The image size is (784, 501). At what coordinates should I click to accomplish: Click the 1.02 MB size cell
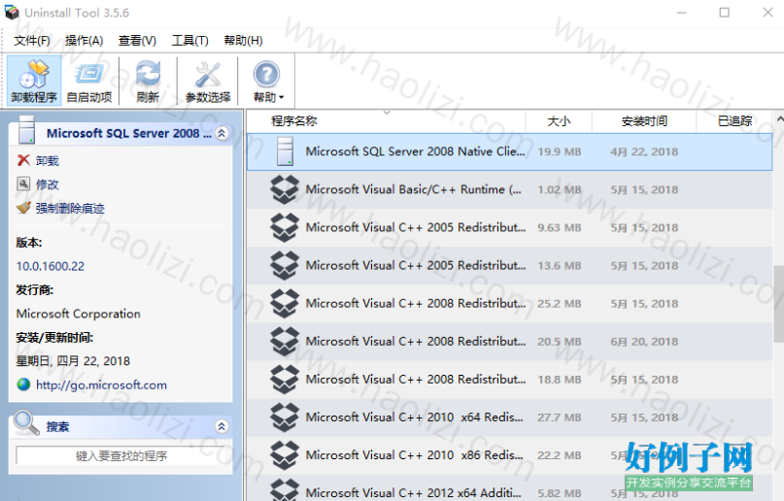tap(559, 189)
